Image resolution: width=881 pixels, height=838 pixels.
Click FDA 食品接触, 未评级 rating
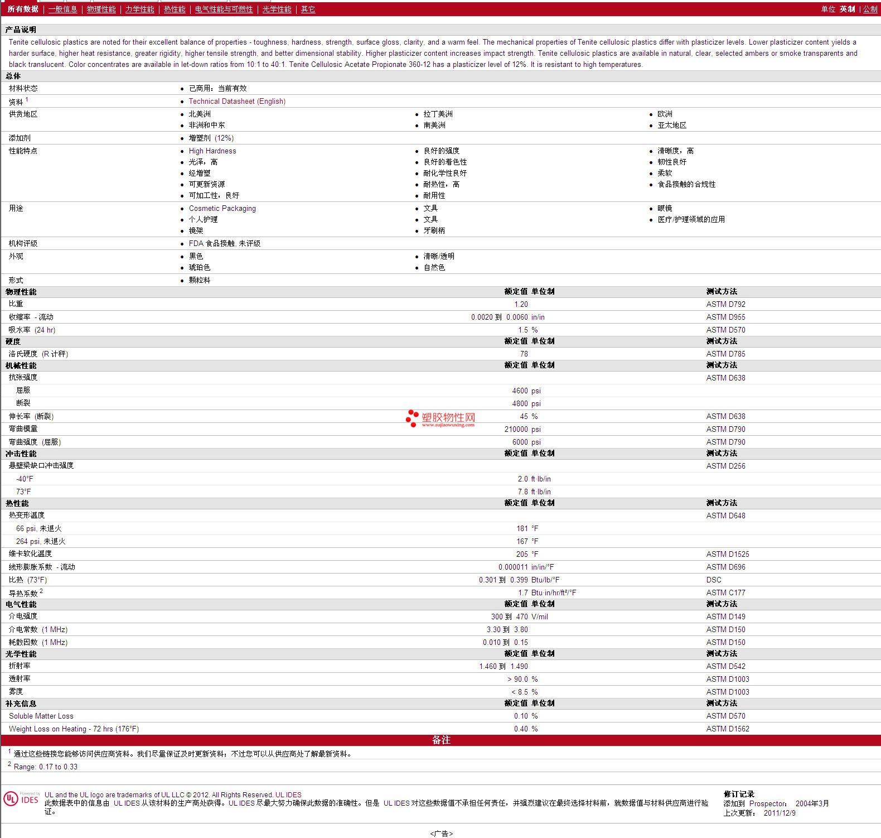224,243
